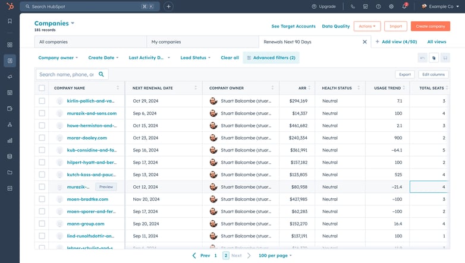Open the marketplace icon in top bar
Screen dimensions: 465x263
click(365, 6)
